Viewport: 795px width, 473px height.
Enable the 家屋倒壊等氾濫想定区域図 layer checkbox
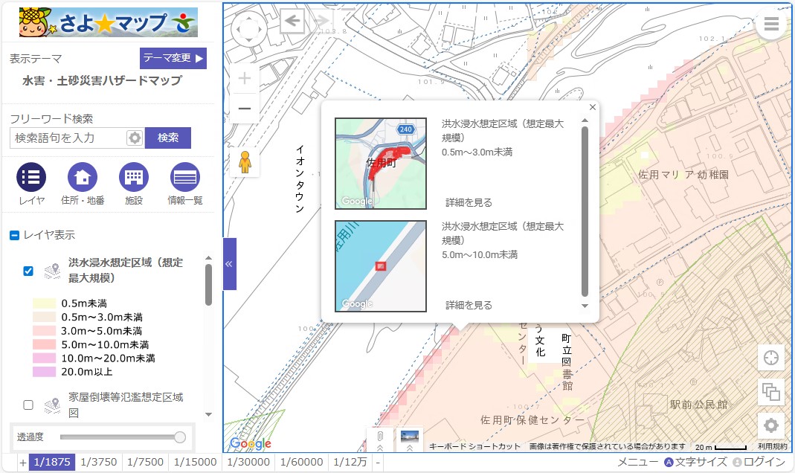click(x=28, y=405)
